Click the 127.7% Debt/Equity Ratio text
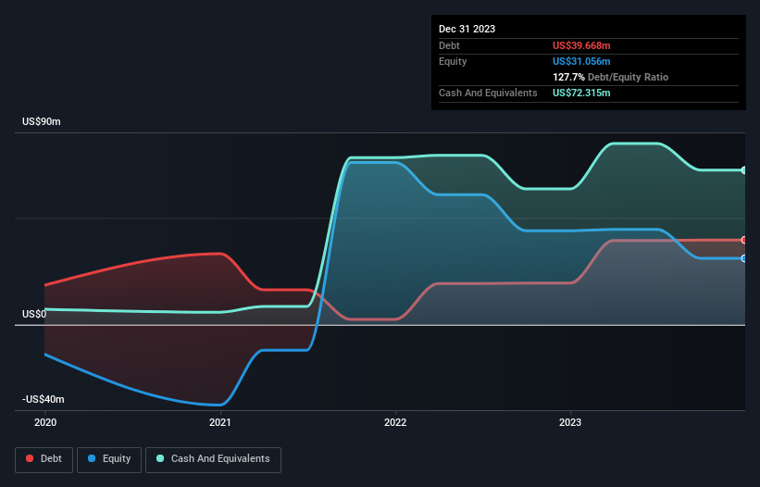The width and height of the screenshot is (760, 487). 610,77
